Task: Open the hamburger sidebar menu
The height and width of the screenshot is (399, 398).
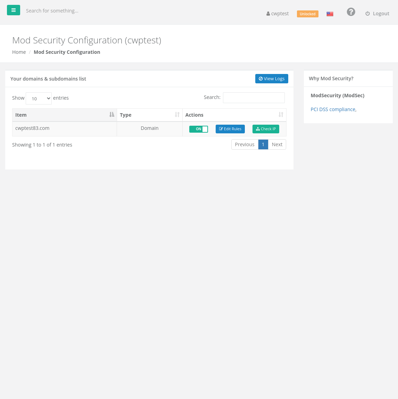Action: pyautogui.click(x=14, y=10)
